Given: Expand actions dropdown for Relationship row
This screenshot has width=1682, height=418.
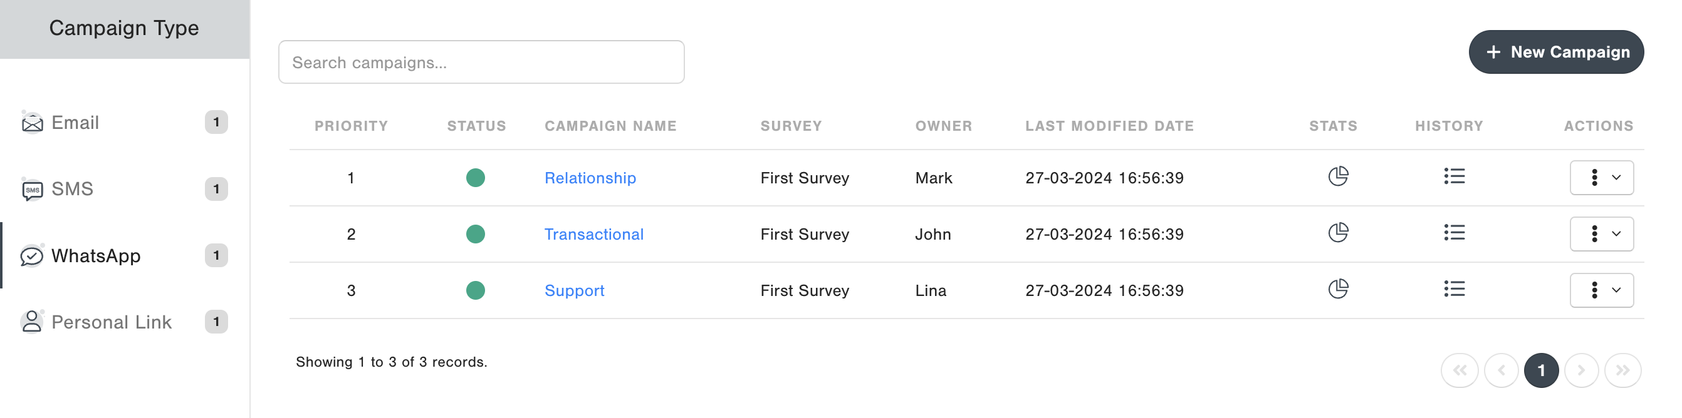Looking at the screenshot, I should click(x=1601, y=178).
